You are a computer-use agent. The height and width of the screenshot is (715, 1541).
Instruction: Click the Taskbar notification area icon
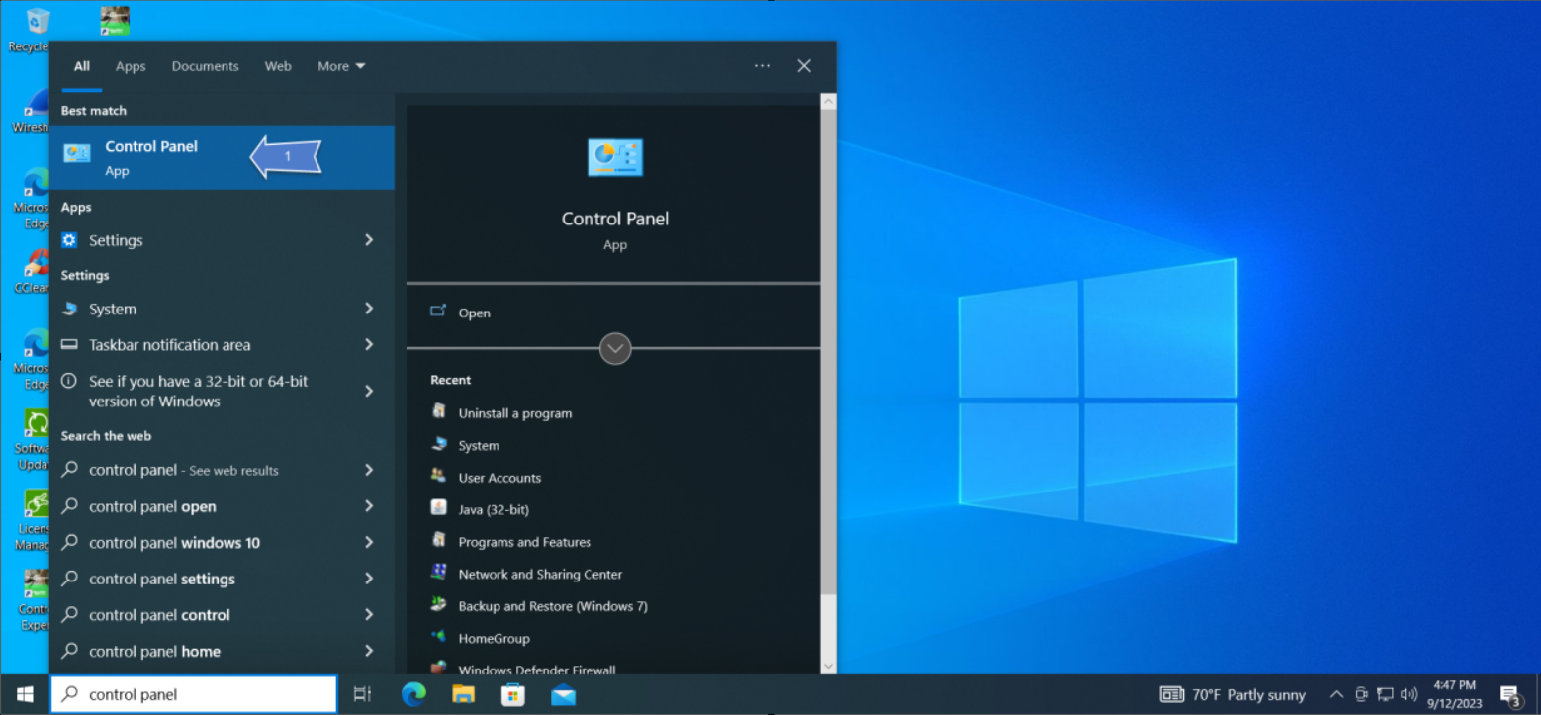click(69, 345)
